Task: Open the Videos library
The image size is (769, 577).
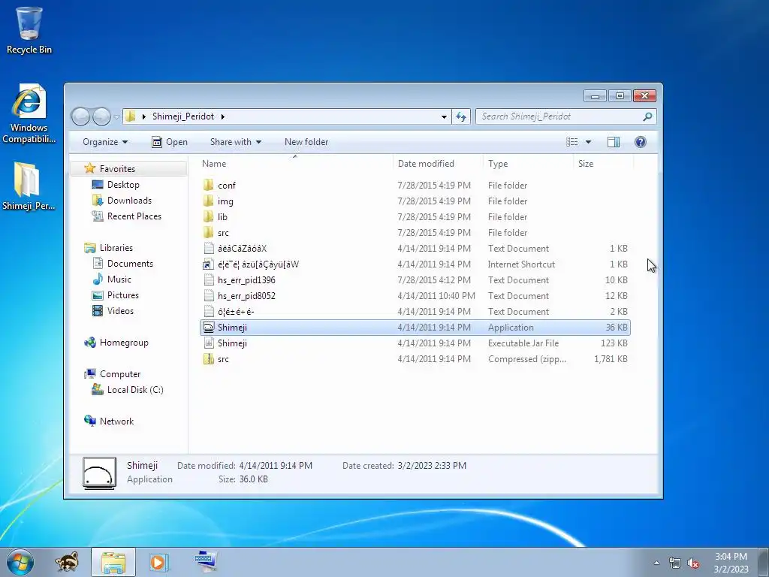Action: click(x=120, y=310)
